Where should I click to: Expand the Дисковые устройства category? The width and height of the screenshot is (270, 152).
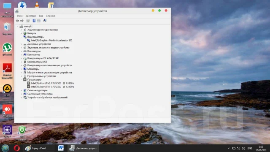tap(22, 44)
